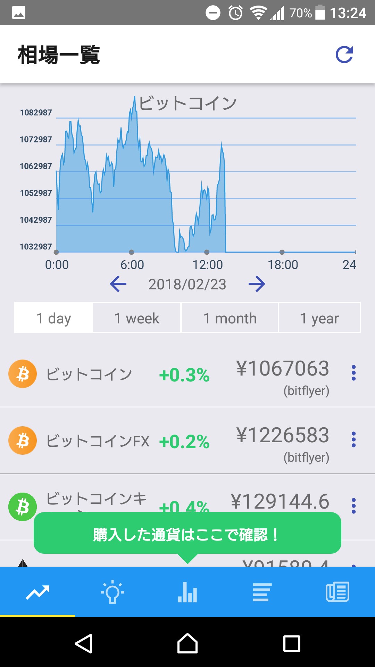Open the trend chart tab in bottom bar
Image resolution: width=375 pixels, height=667 pixels.
click(x=37, y=592)
